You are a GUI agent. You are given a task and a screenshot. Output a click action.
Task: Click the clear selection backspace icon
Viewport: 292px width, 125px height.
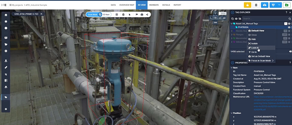click(x=290, y=51)
